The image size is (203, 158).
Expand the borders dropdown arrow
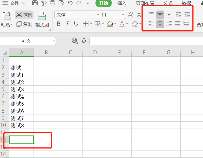point(91,24)
